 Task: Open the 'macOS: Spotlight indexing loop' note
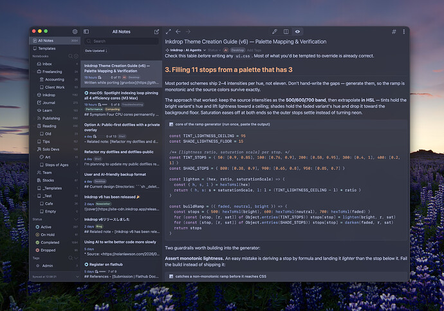(x=122, y=104)
